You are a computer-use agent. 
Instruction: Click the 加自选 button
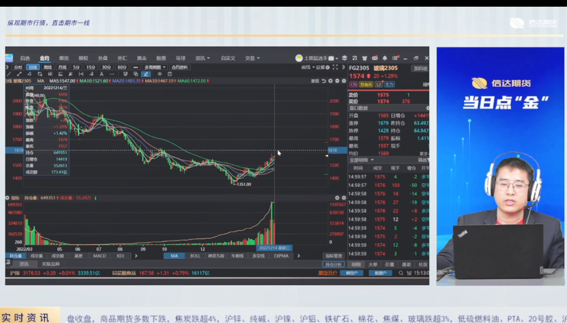420,68
